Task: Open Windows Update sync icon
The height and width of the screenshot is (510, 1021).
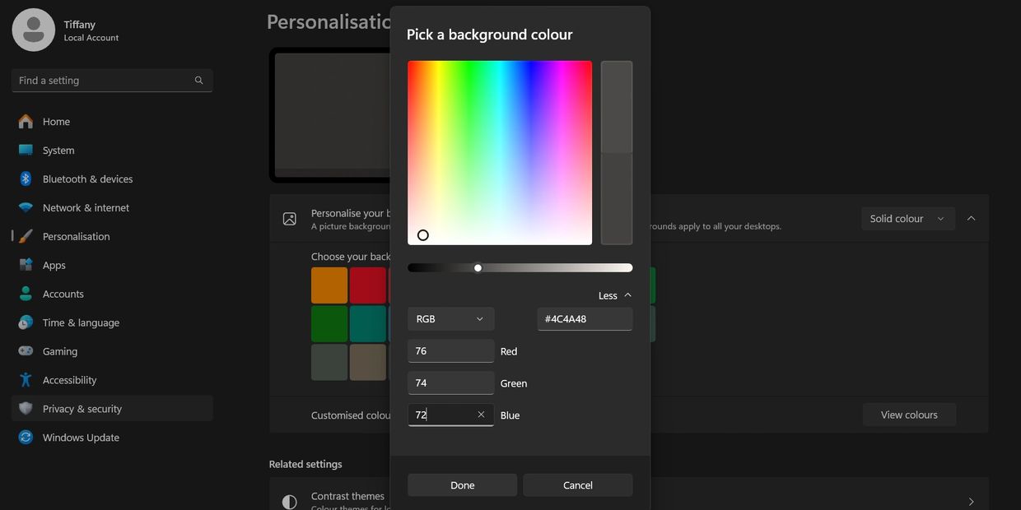Action: point(26,438)
